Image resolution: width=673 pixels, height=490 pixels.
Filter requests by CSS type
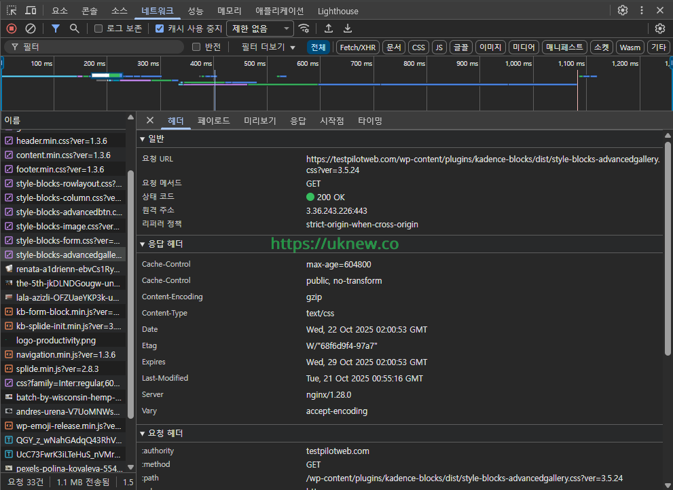pos(418,47)
